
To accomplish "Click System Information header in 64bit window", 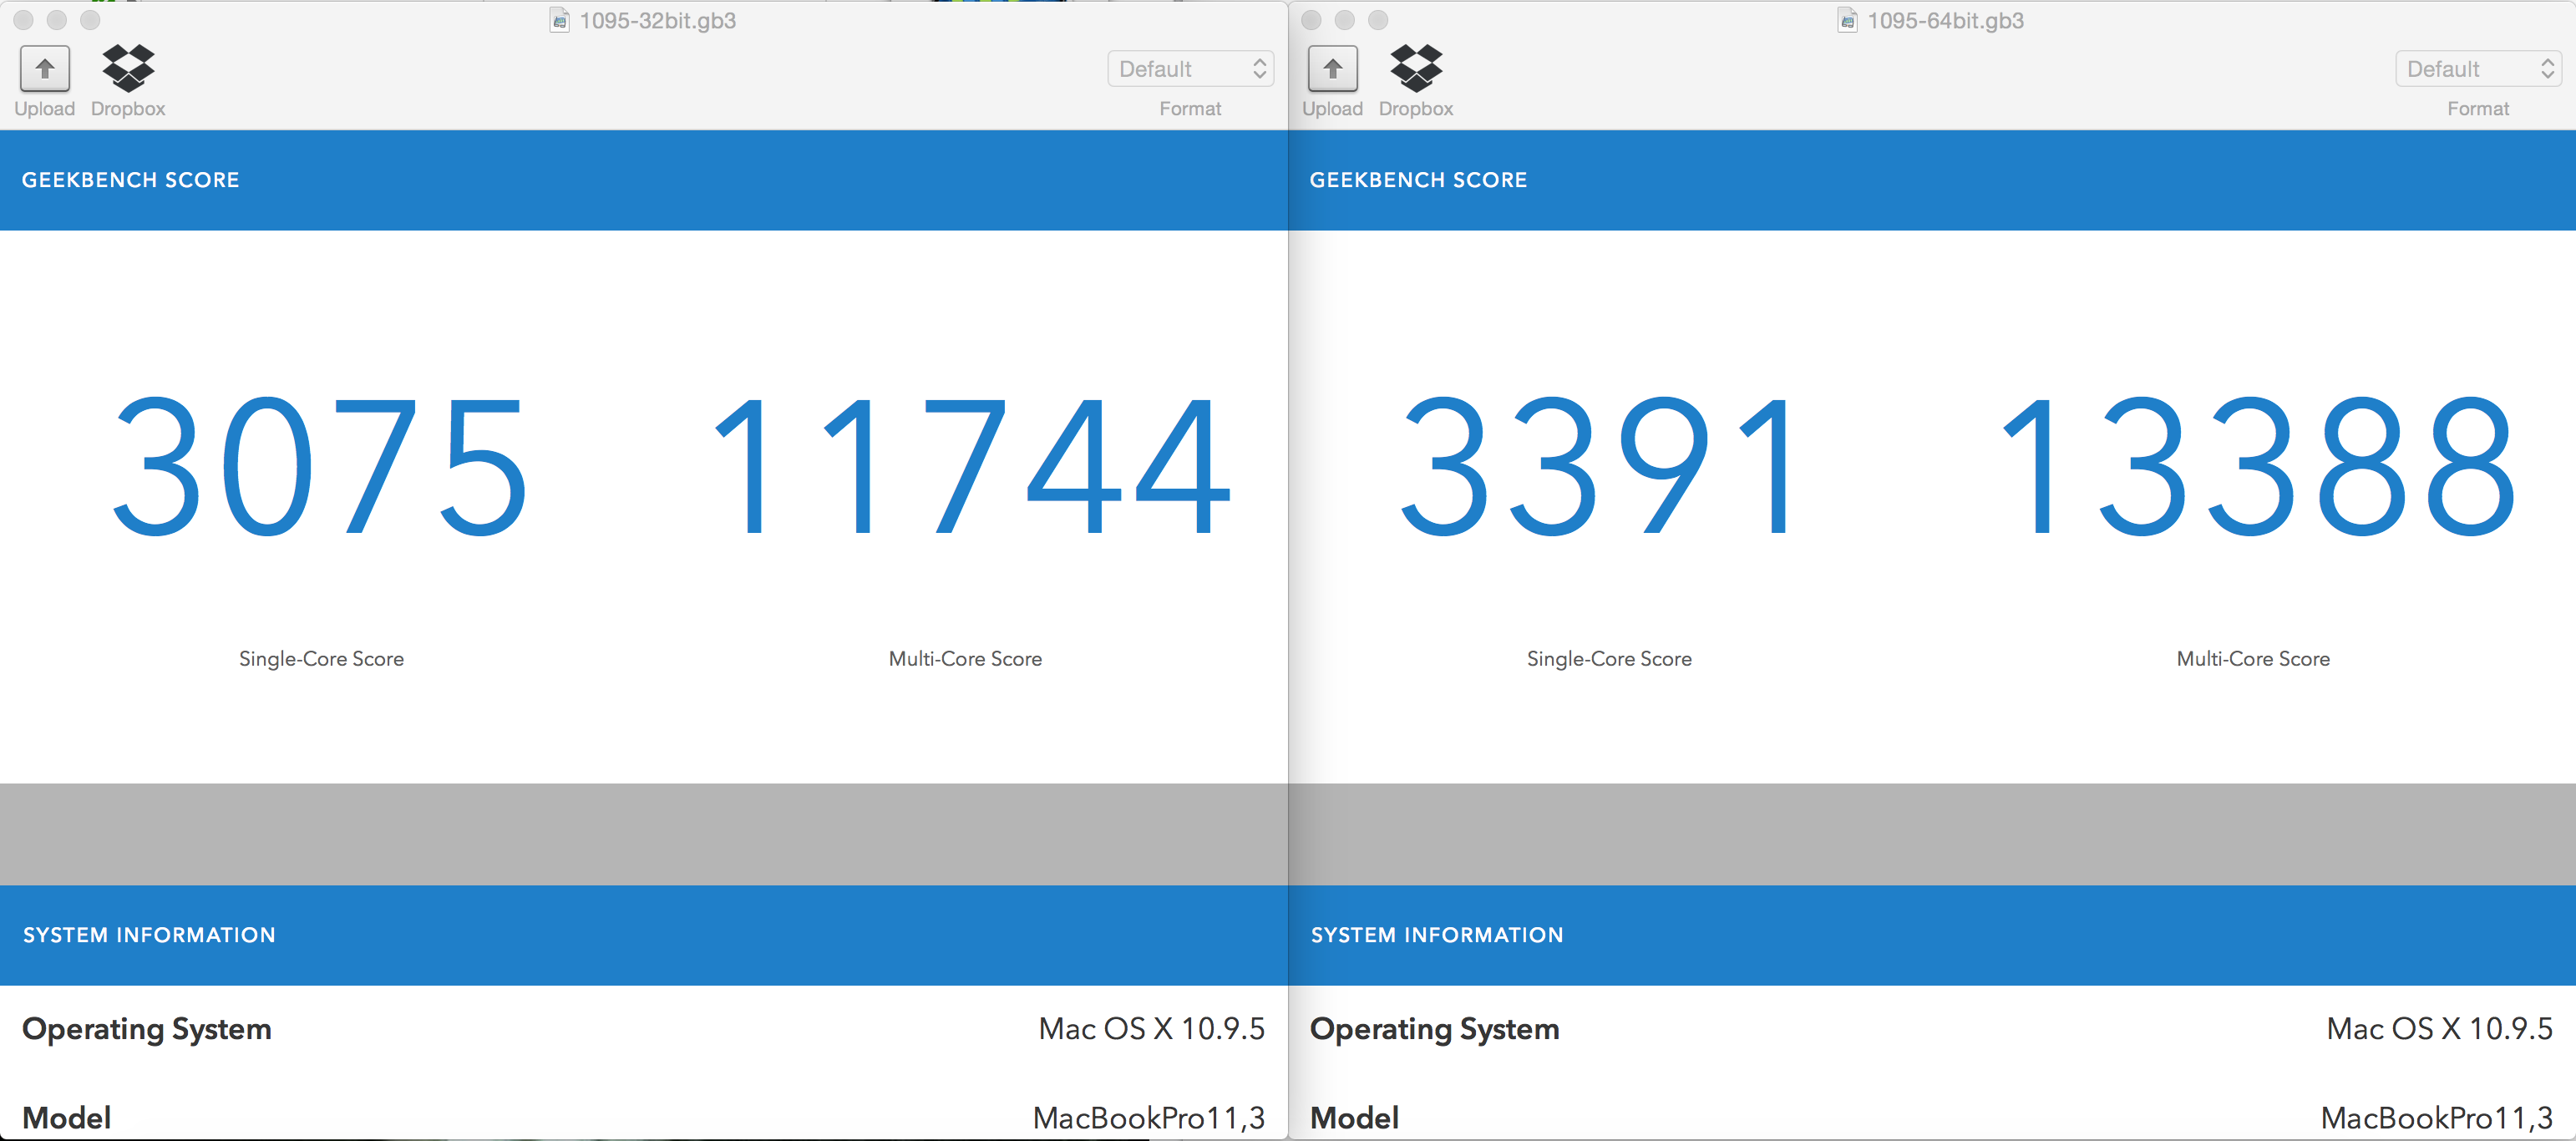I will point(1436,935).
